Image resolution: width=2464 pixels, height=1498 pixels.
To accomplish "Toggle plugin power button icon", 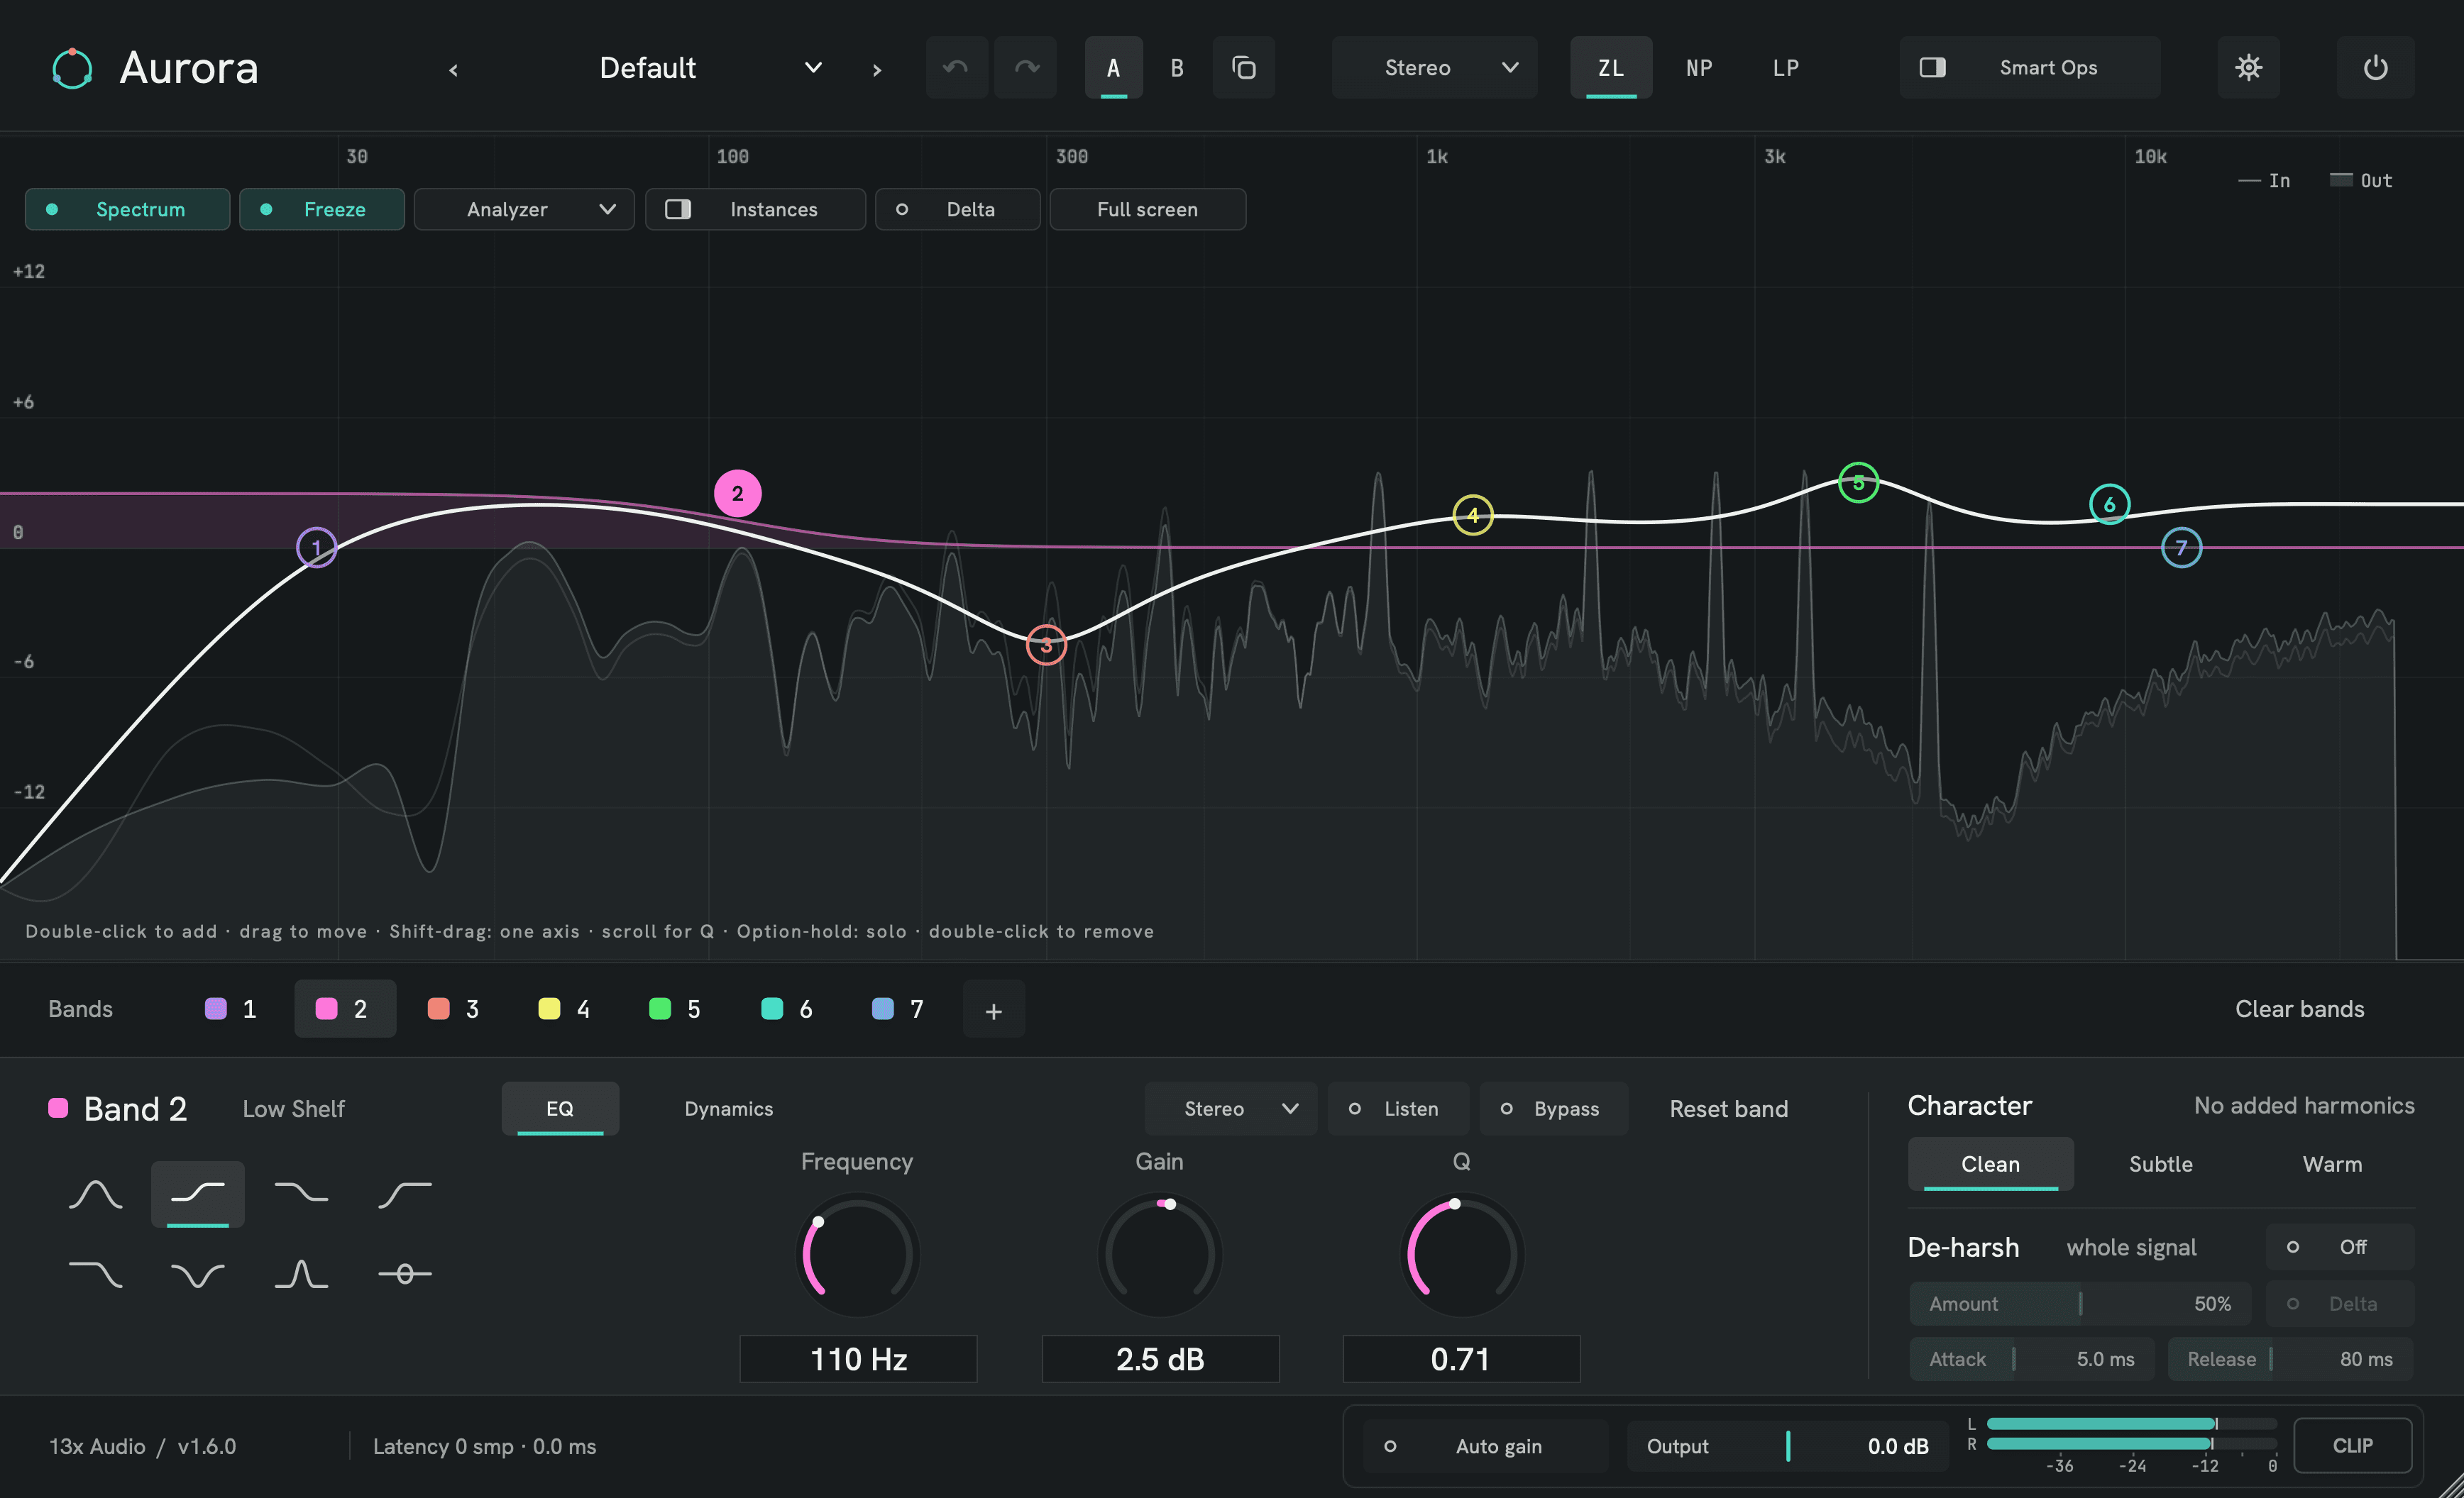I will coord(2376,68).
